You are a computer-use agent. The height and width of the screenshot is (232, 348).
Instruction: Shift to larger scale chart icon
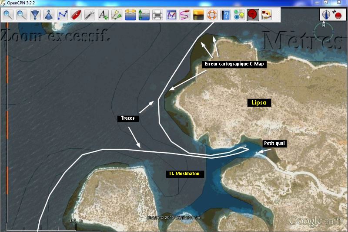(35, 15)
